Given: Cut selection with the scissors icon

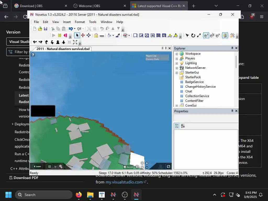Looking at the screenshot, I should tap(53, 29).
